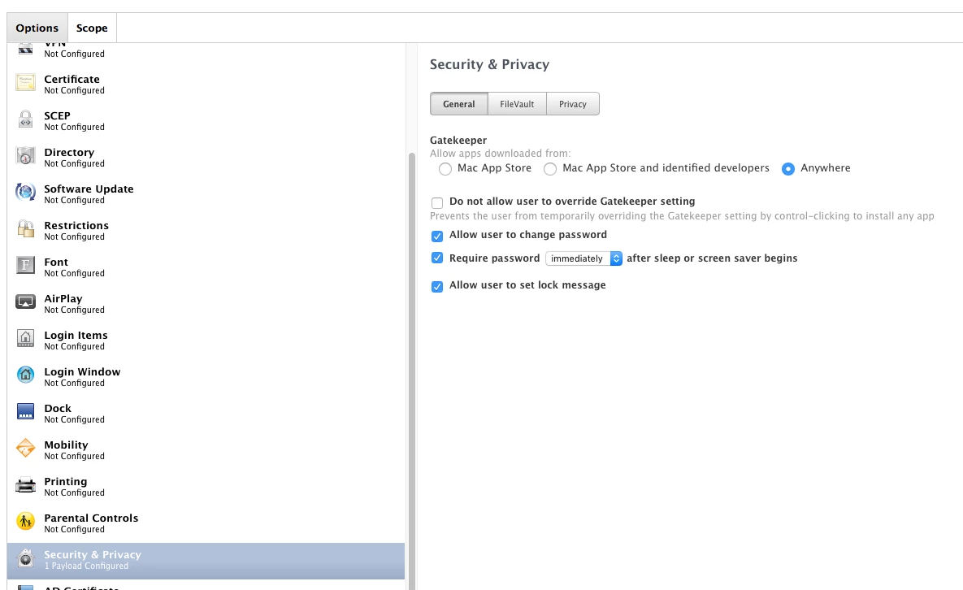
Task: Toggle the Require password checkbox
Action: pyautogui.click(x=437, y=258)
